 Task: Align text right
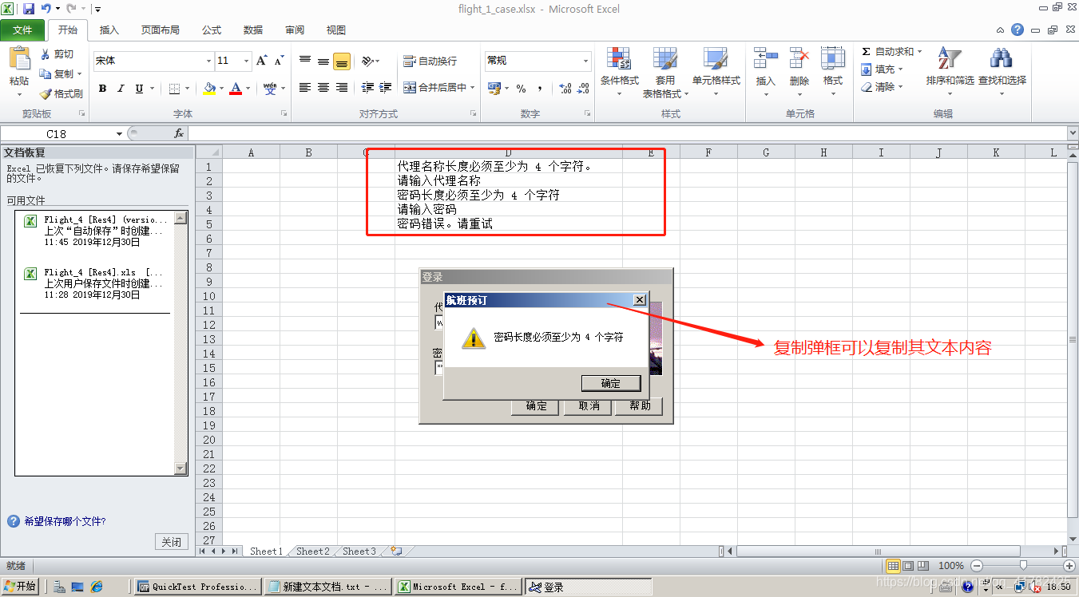tap(342, 88)
